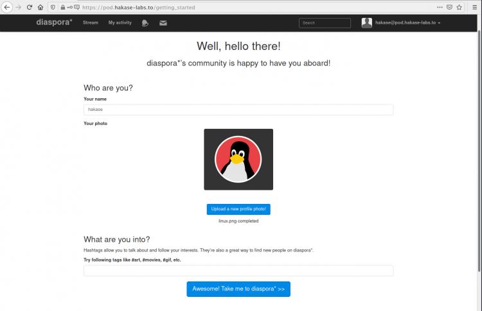Reload the page with the refresh icon

(x=29, y=7)
